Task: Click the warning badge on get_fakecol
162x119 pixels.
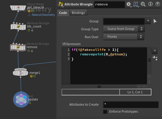Action: click(x=29, y=11)
